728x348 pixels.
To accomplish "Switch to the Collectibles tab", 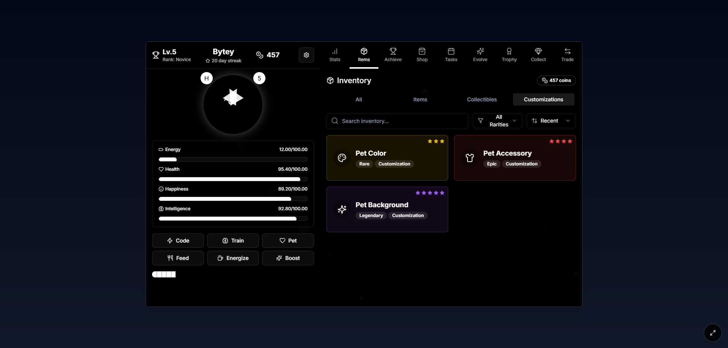I will (x=482, y=99).
